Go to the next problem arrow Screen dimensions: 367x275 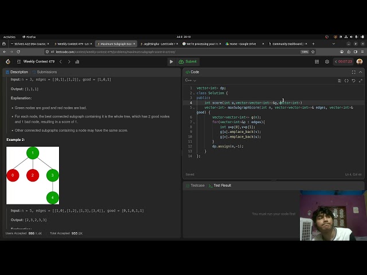(69, 62)
